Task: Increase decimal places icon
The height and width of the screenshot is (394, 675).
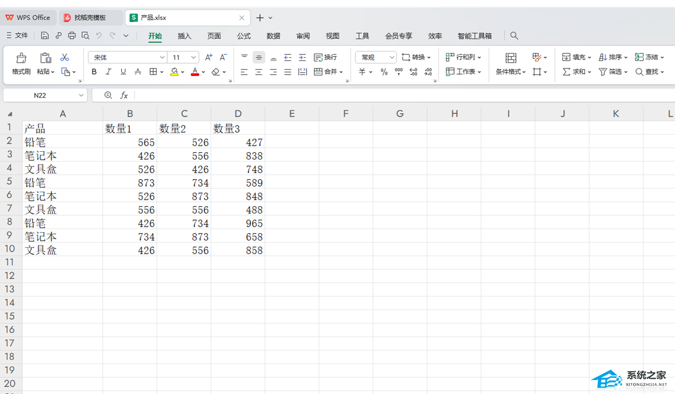Action: (414, 72)
